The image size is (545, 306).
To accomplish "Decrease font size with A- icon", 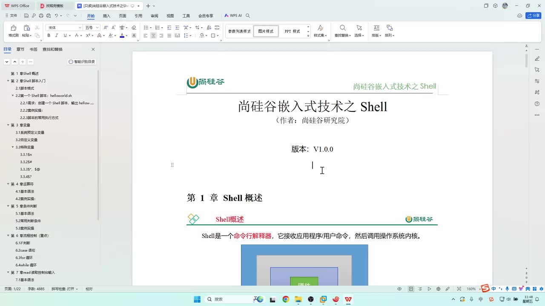I will [114, 28].
